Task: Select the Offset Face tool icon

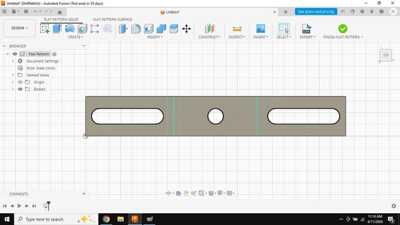Action: tap(174, 29)
